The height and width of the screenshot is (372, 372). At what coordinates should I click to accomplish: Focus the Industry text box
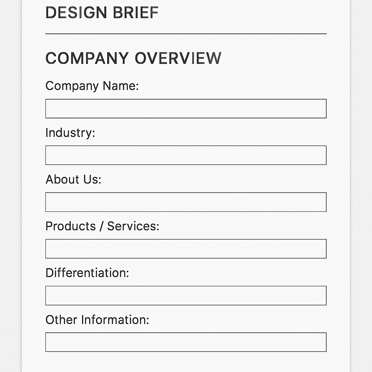tap(186, 155)
